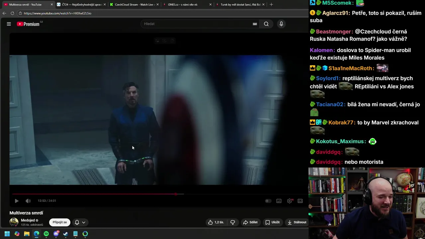The height and width of the screenshot is (239, 425).
Task: Open the Notepad icon in the taskbar
Action: [x=75, y=234]
